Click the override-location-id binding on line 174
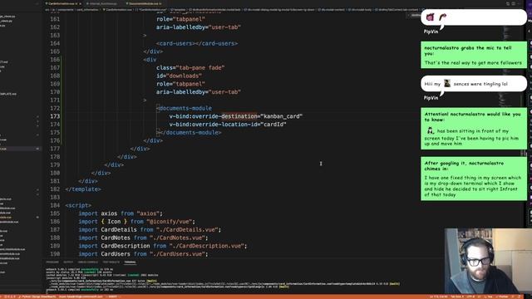The height and width of the screenshot is (299, 532). coord(215,125)
